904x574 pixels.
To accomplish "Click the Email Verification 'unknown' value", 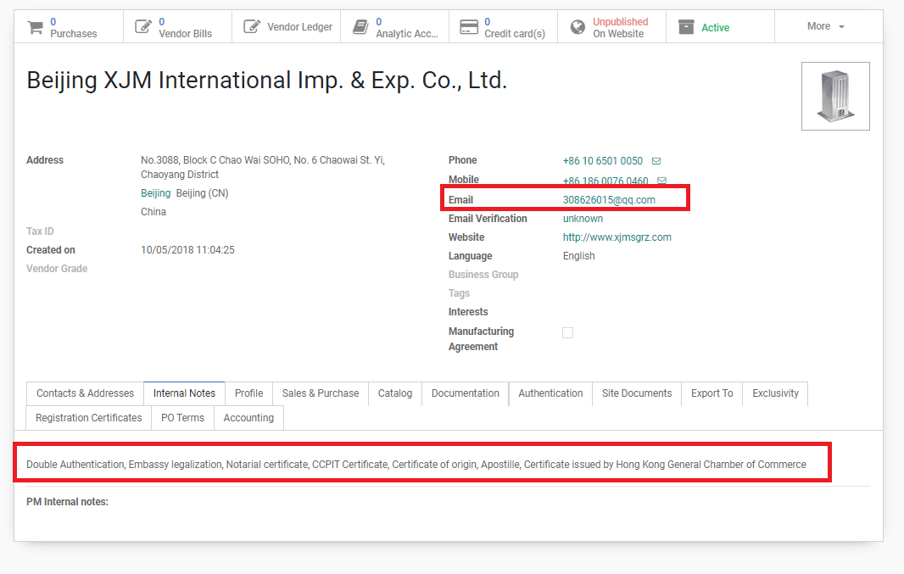I will pyautogui.click(x=583, y=219).
